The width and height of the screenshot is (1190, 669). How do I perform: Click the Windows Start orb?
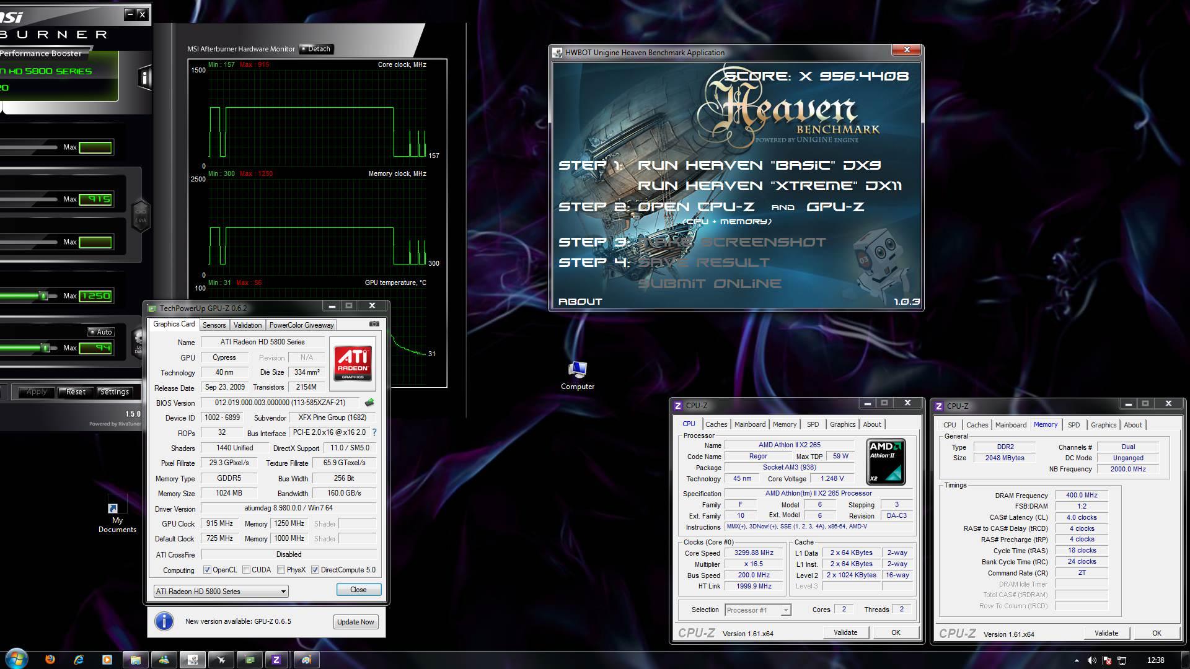[16, 658]
